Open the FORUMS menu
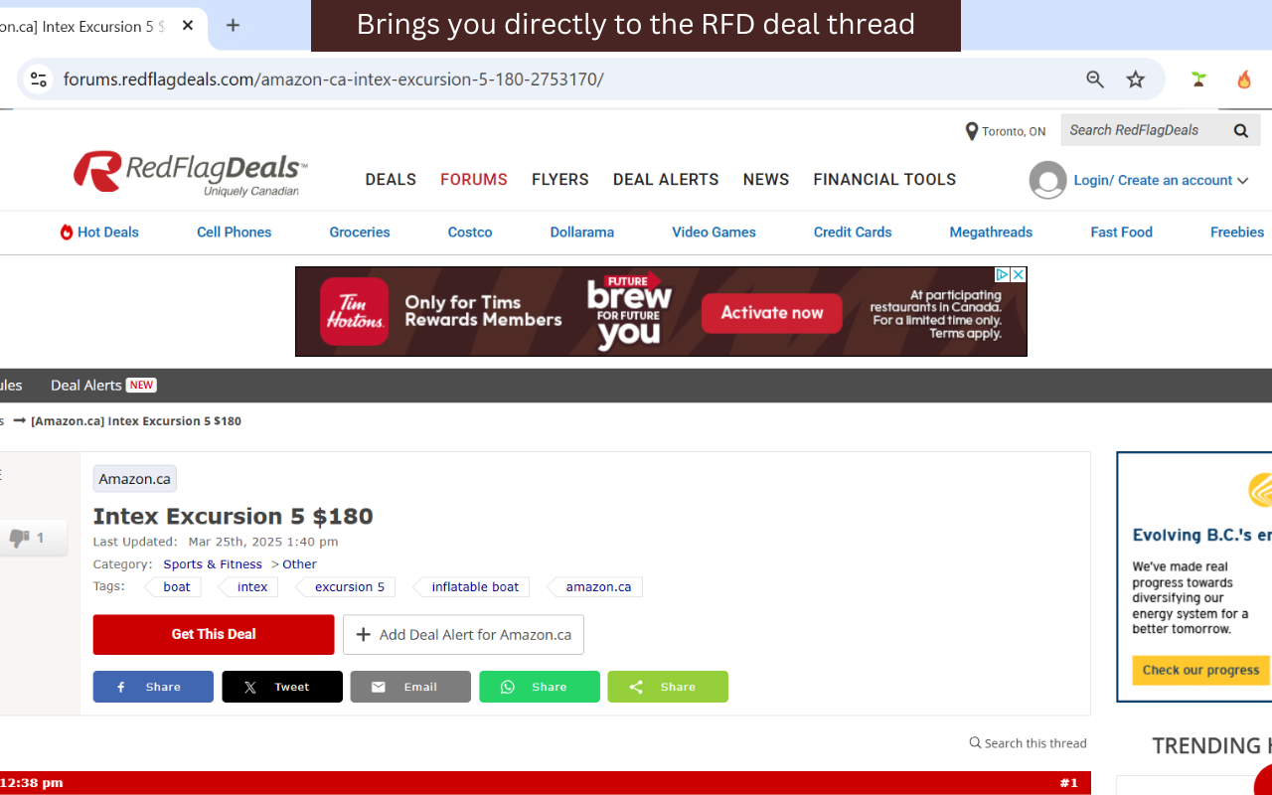The image size is (1272, 795). coord(474,180)
